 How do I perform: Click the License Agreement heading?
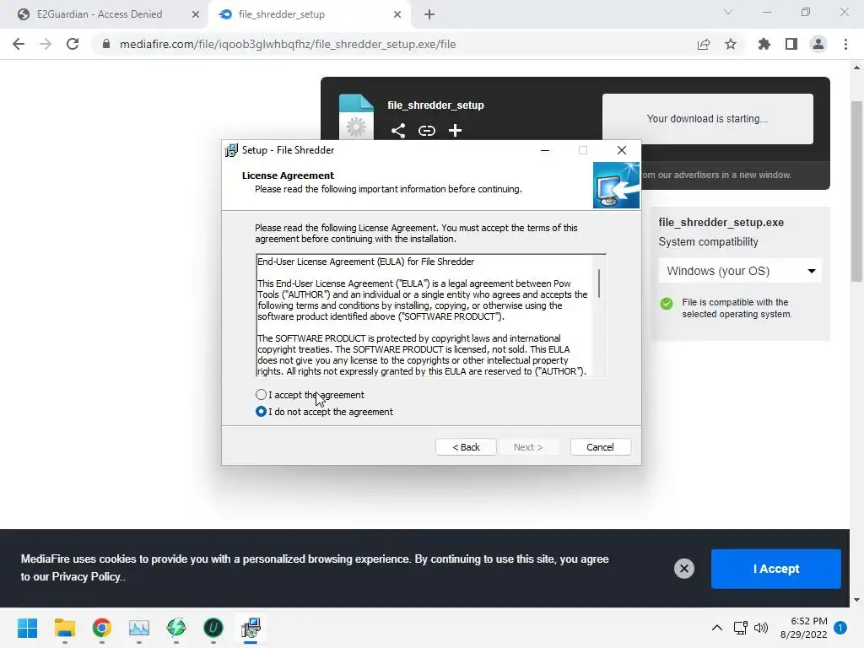(x=288, y=175)
